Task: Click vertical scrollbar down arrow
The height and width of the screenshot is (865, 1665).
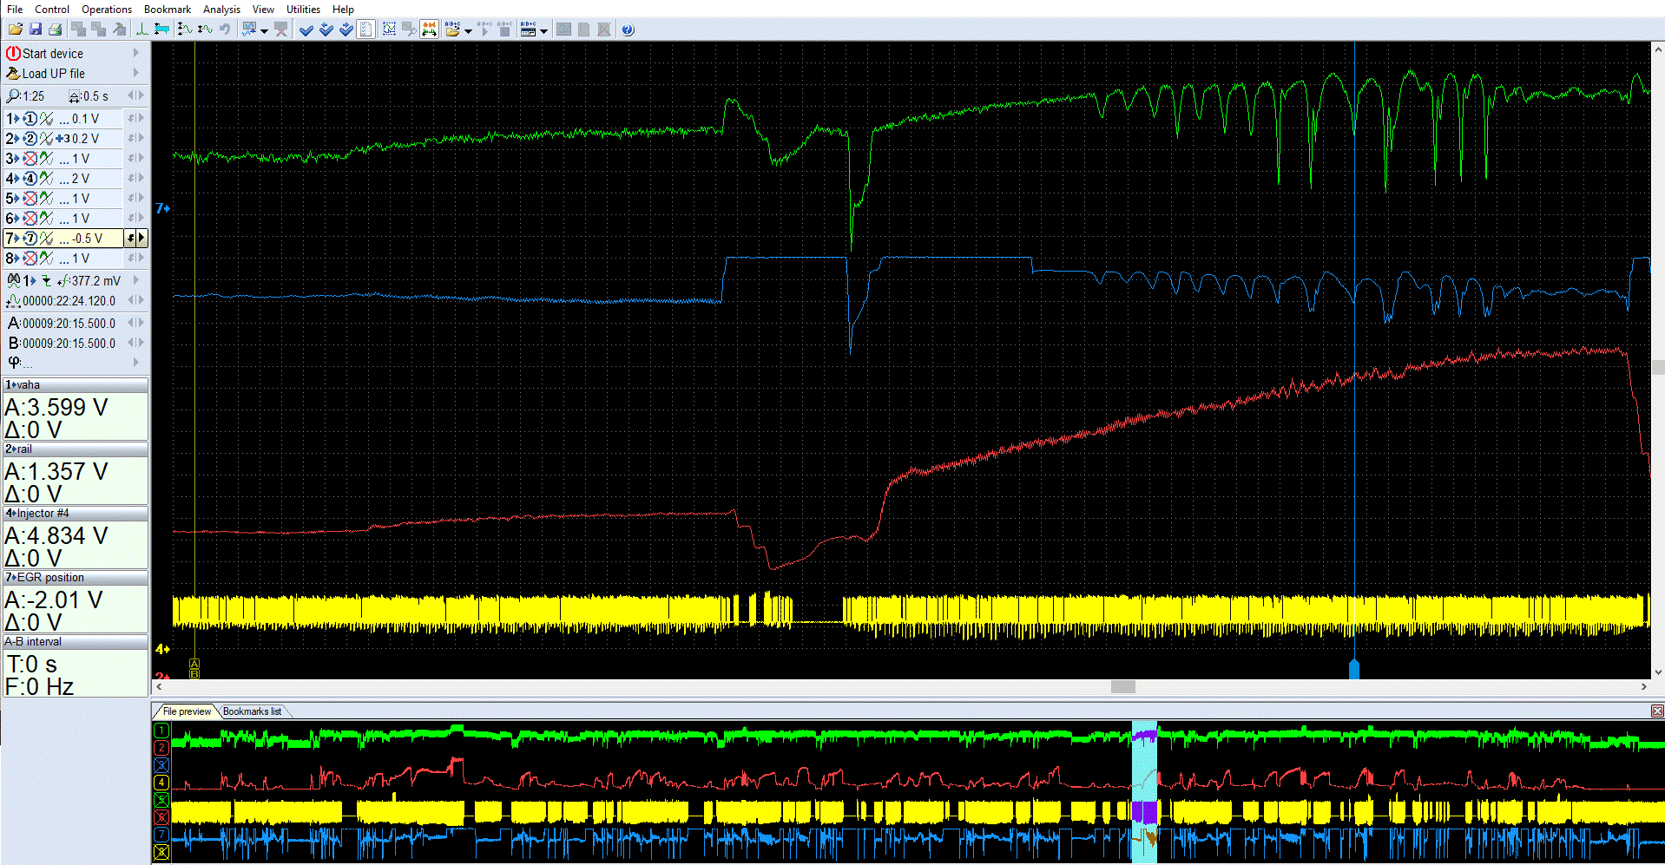Action: click(1658, 672)
